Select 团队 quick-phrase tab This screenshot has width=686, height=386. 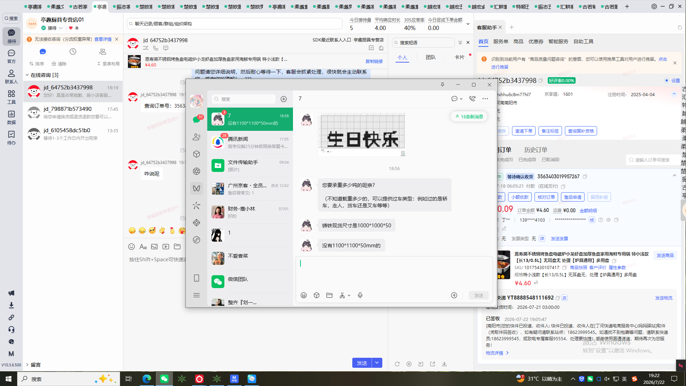431,57
